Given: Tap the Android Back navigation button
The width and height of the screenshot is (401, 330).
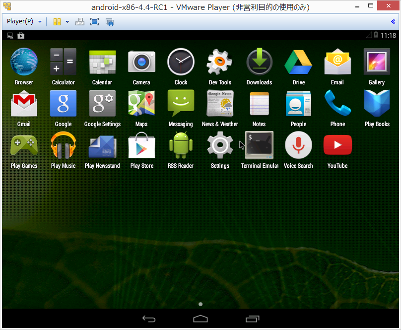Looking at the screenshot, I should click(149, 319).
